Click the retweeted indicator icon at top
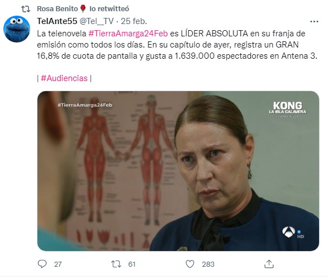This screenshot has height=279, width=328. 26,9
